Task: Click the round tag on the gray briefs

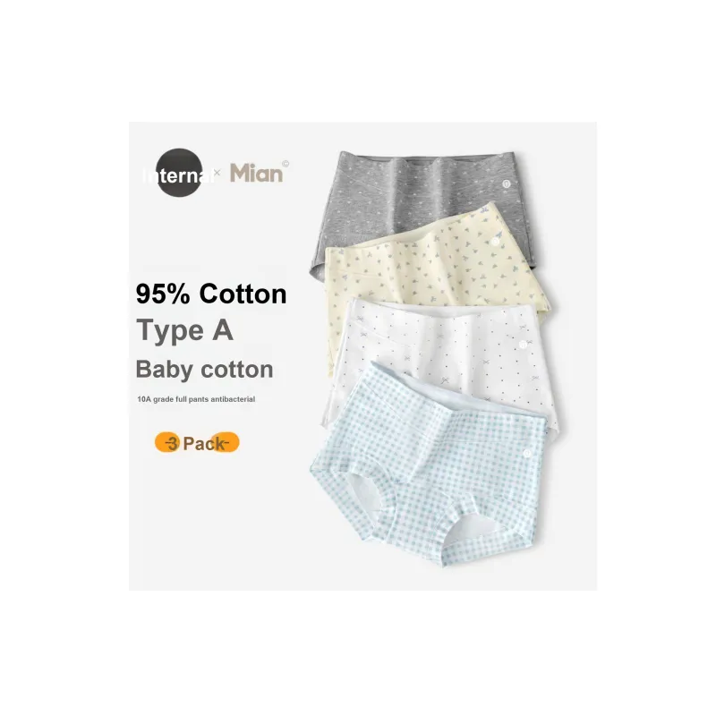Action: click(506, 184)
